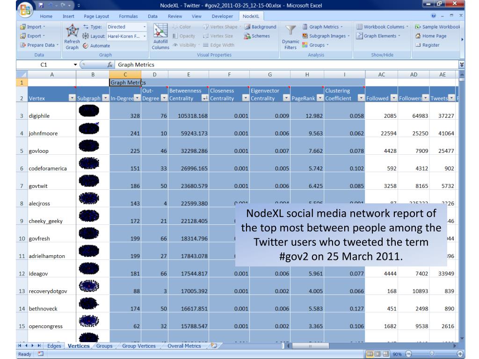Click Vertex Shape option
Image resolution: width=479 pixels, height=359 pixels.
[x=222, y=27]
